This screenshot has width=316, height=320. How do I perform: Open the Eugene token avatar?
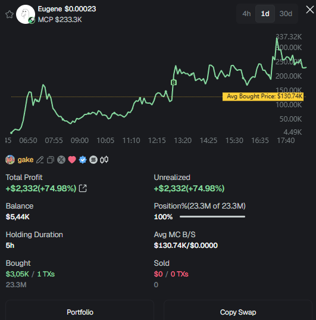tap(26, 14)
